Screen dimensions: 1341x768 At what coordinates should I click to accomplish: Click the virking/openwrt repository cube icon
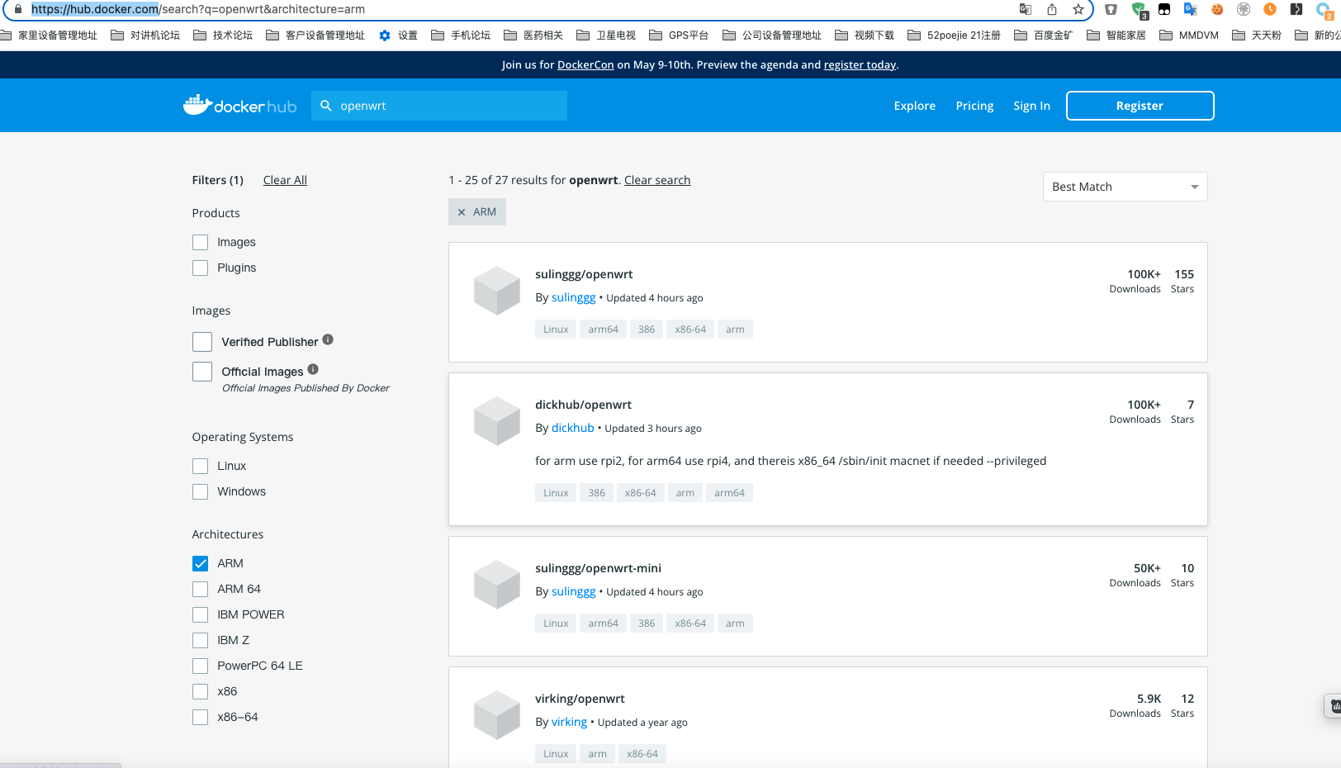(497, 715)
